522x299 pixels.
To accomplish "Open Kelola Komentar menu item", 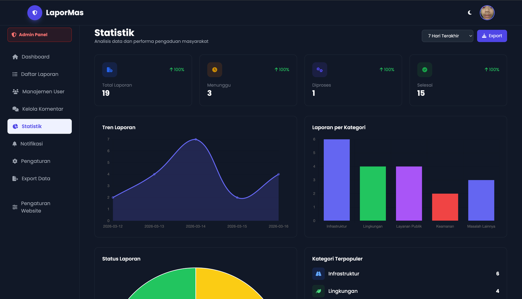I will tap(39, 109).
